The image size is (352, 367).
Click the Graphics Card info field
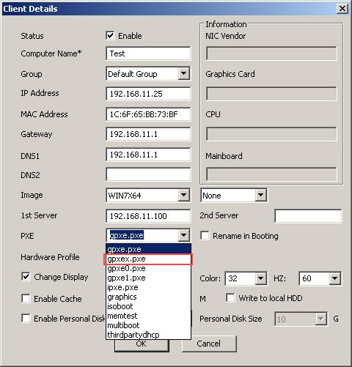point(271,94)
